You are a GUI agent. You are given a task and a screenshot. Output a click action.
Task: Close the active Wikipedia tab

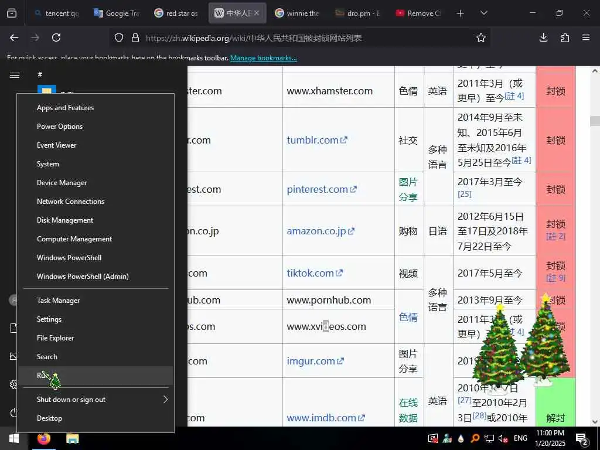click(x=257, y=13)
